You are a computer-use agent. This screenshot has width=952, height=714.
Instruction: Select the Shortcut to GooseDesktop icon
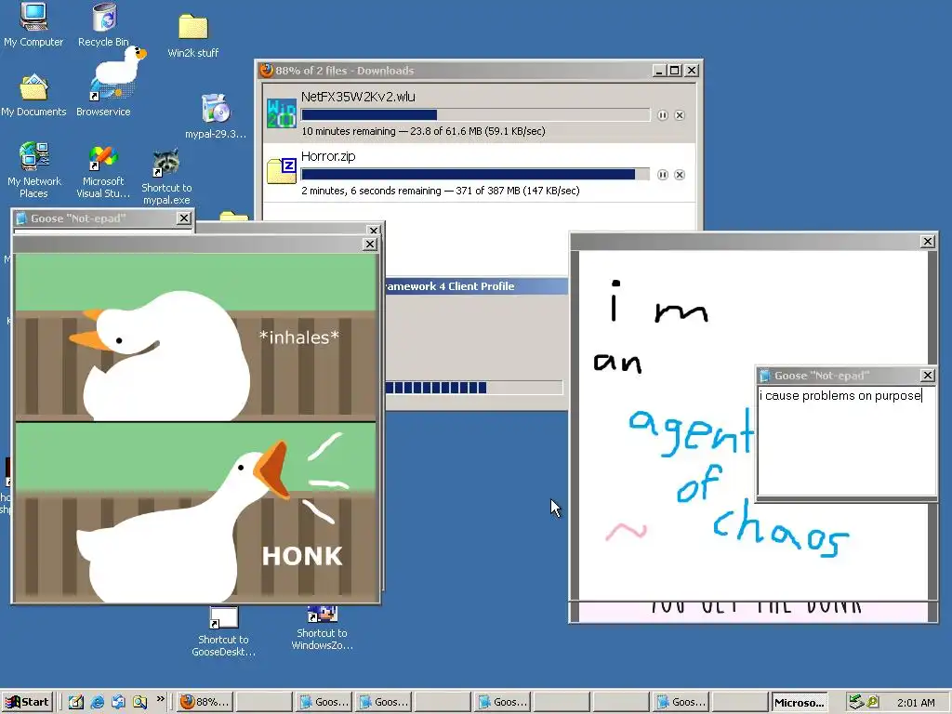click(223, 632)
